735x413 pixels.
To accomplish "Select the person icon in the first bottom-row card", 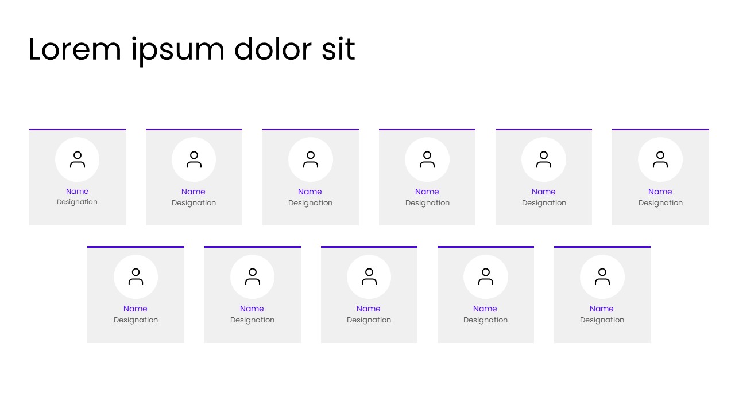I will coord(136,276).
